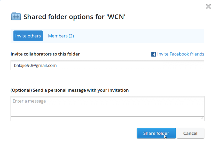Click the shared folder people icon
This screenshot has height=148, width=214.
[16, 16]
